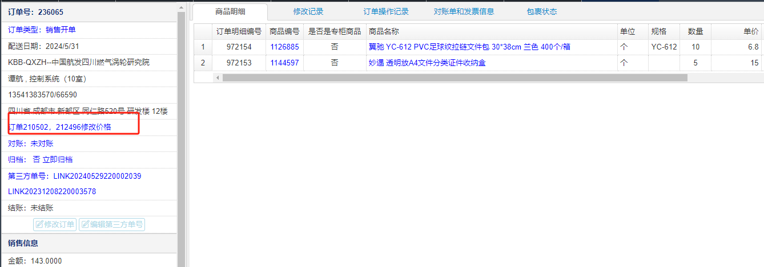Click the 否 cell in row 972154

[x=335, y=47]
